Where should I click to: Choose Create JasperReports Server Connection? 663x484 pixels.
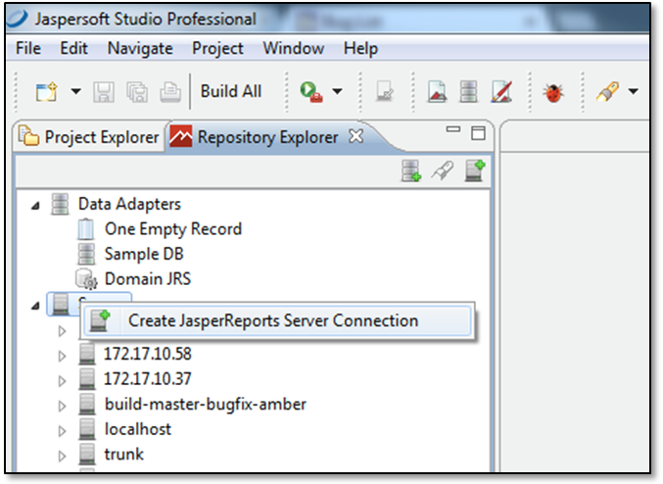point(277,320)
